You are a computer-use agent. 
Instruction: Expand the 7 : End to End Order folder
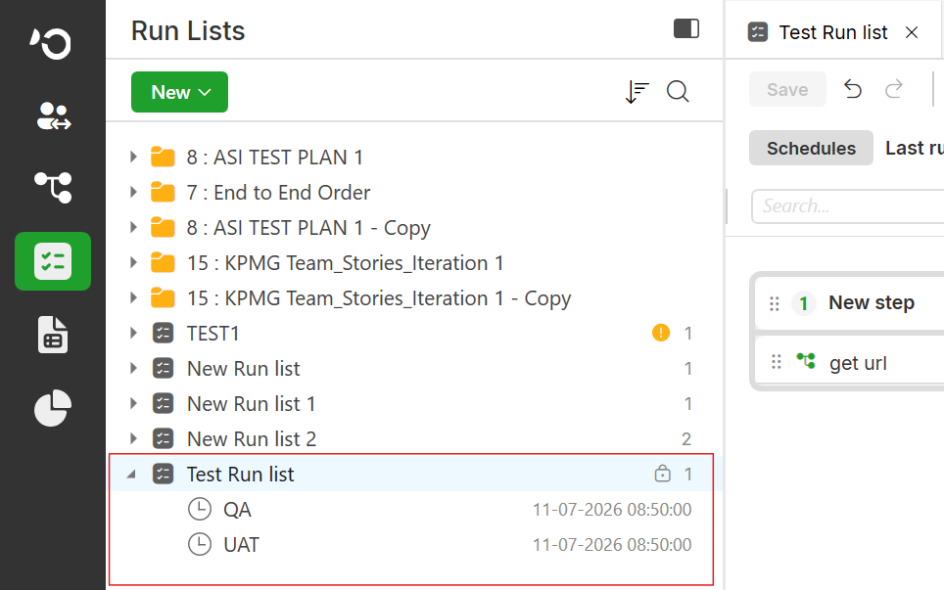[x=133, y=193]
